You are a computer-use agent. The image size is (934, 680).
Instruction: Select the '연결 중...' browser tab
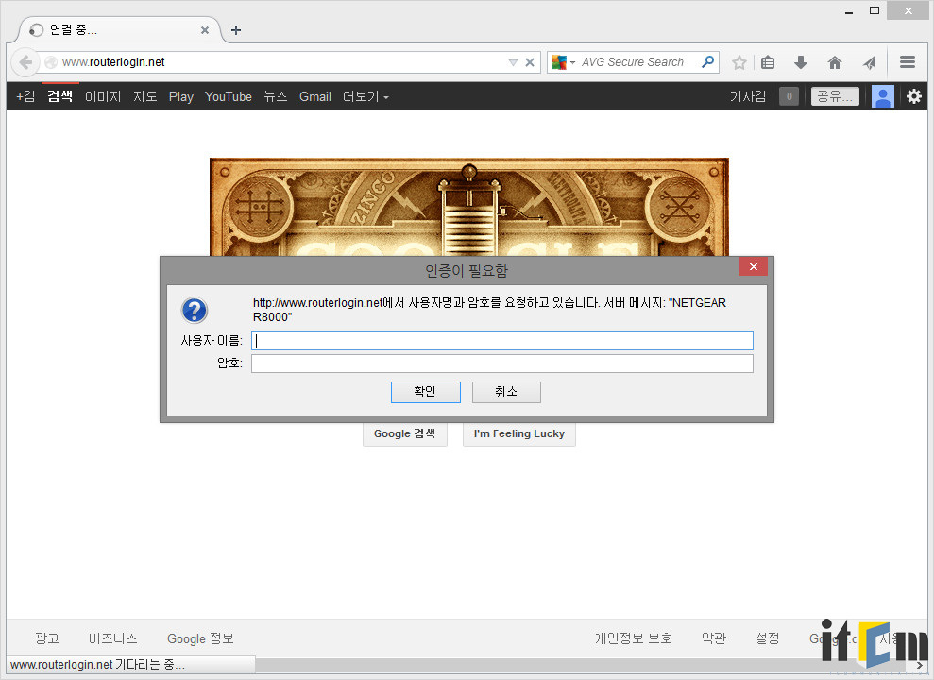(x=119, y=30)
